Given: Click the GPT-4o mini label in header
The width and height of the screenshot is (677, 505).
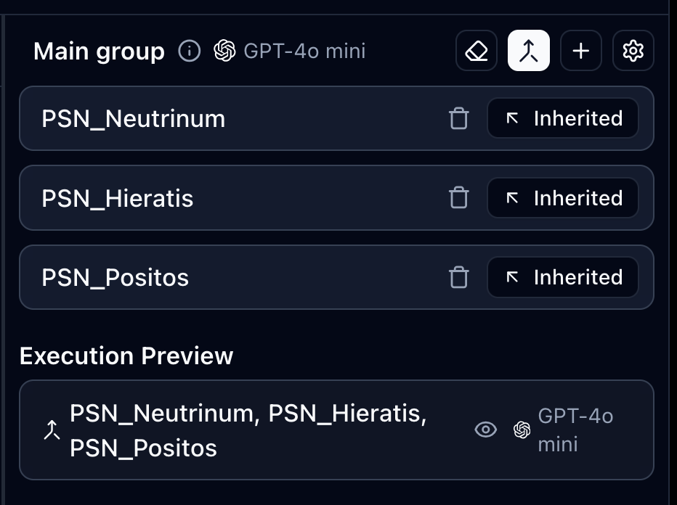Looking at the screenshot, I should click(x=304, y=52).
